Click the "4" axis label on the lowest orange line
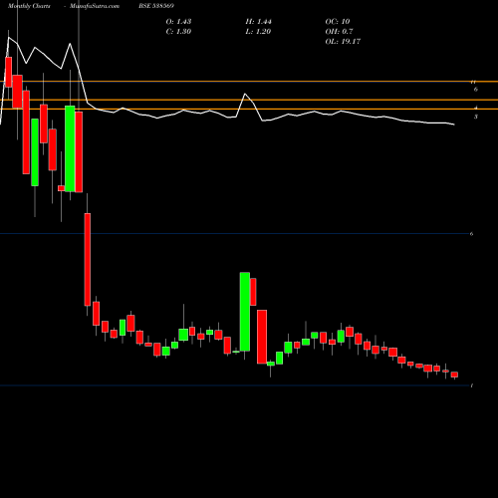This screenshot has height=498, width=498. (476, 108)
